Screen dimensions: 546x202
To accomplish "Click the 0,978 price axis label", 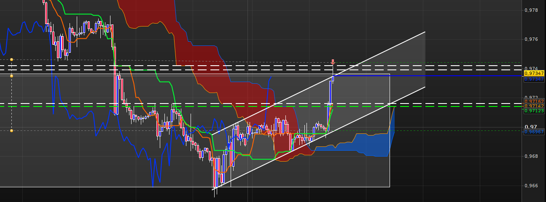I will (x=531, y=10).
